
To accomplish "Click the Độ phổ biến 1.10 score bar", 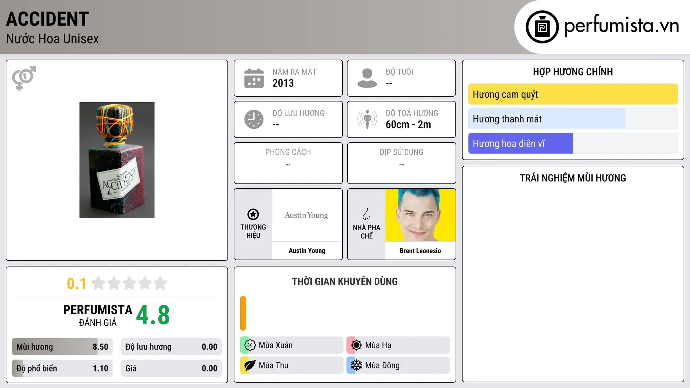I will (62, 368).
